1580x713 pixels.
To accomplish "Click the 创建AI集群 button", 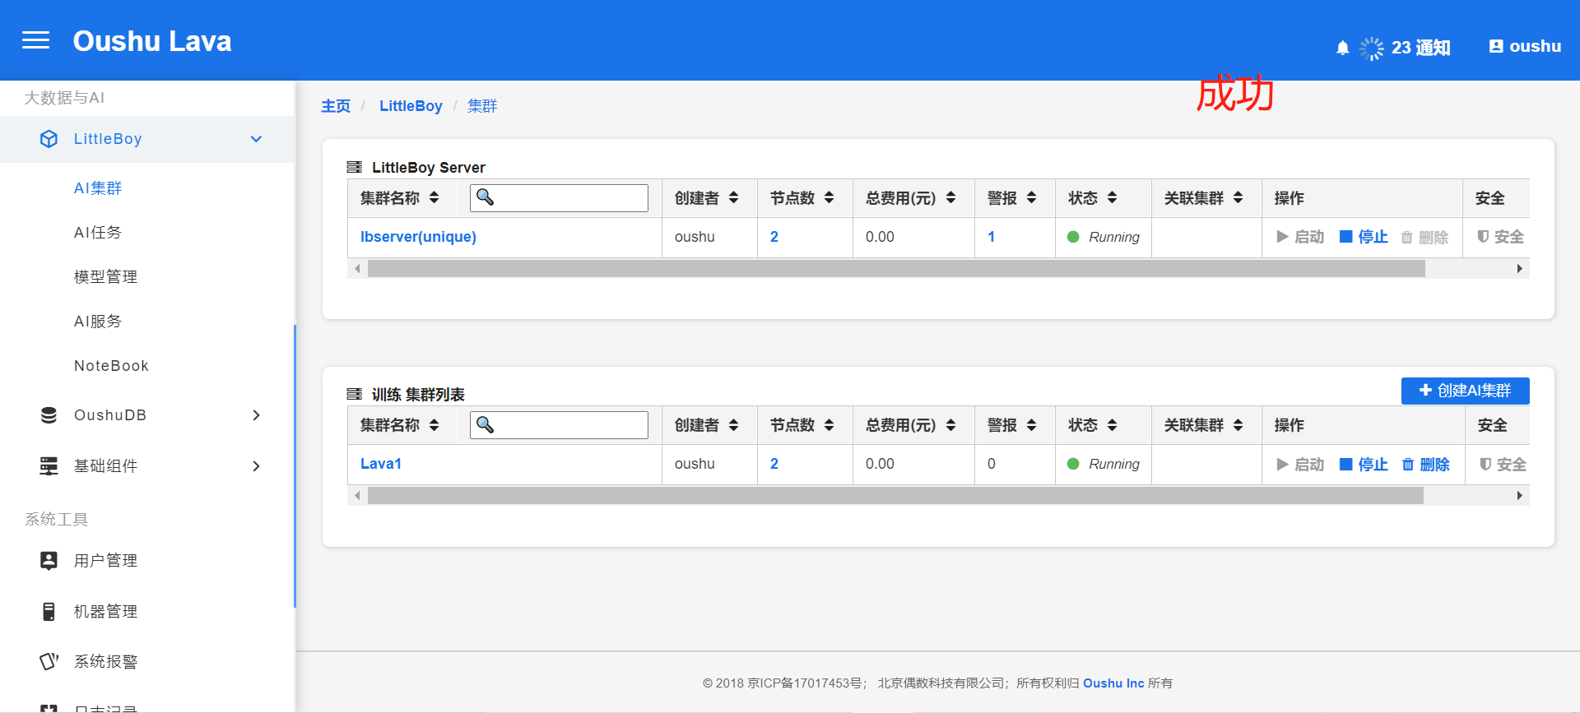I will [x=1465, y=391].
